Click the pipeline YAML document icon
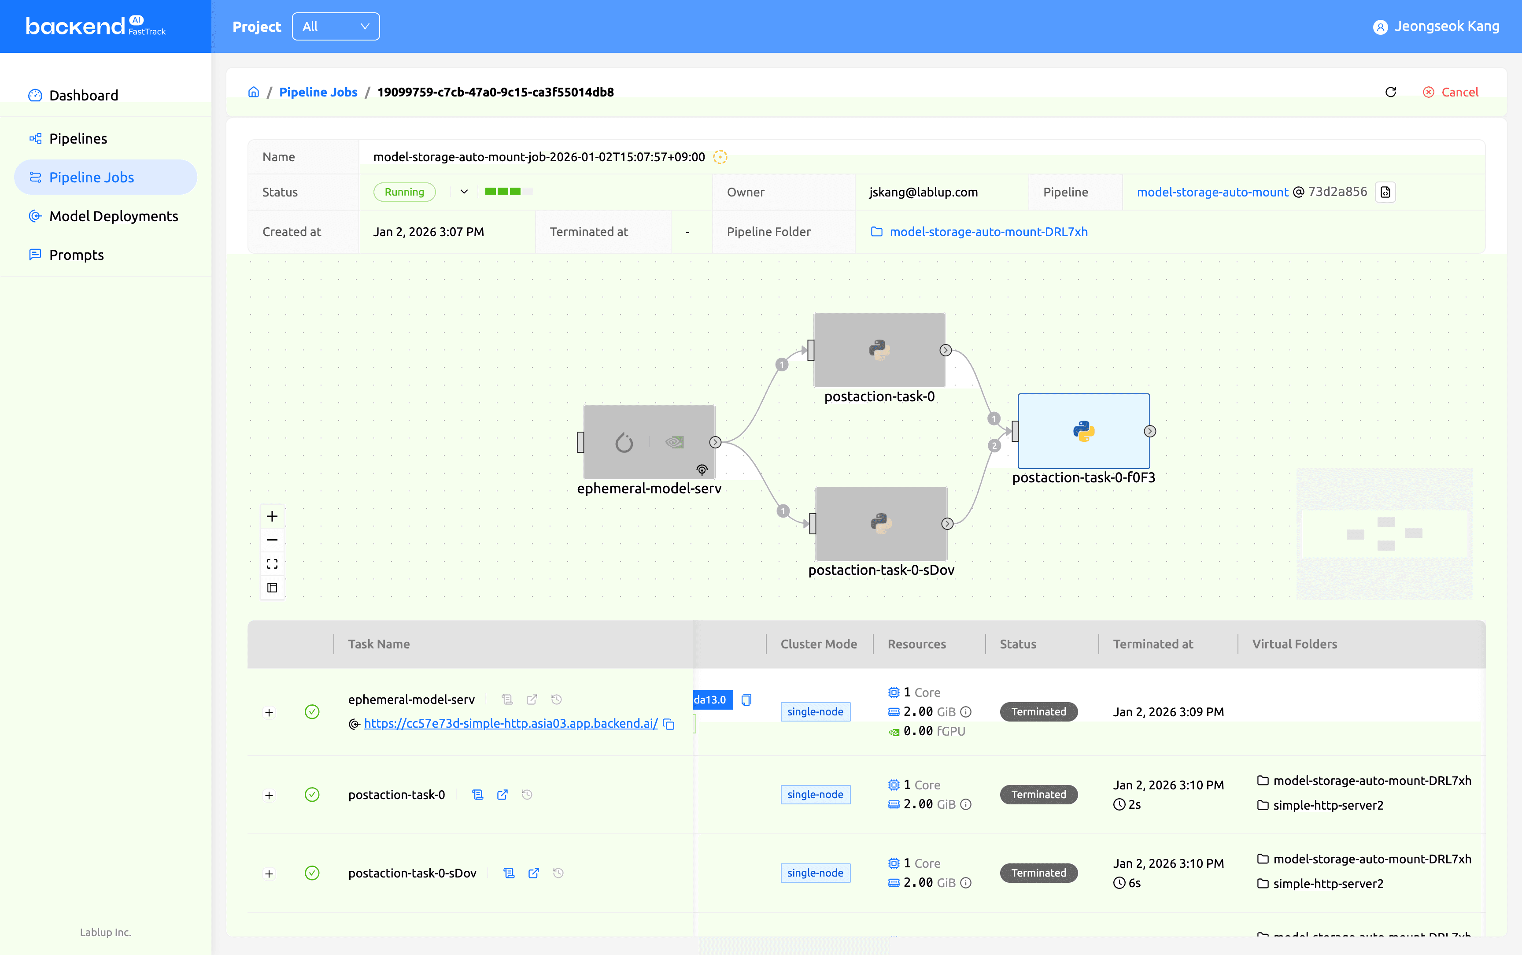The width and height of the screenshot is (1522, 955). click(1385, 192)
